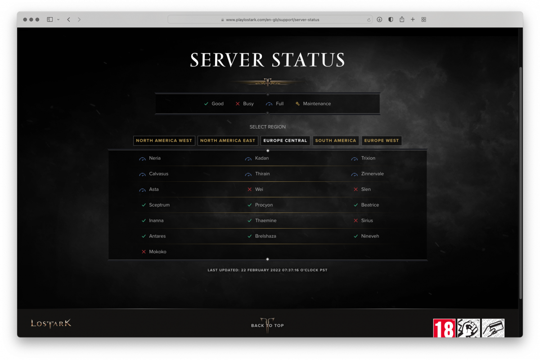Show the tab overview grid
This screenshot has height=360, width=540.
tap(423, 20)
